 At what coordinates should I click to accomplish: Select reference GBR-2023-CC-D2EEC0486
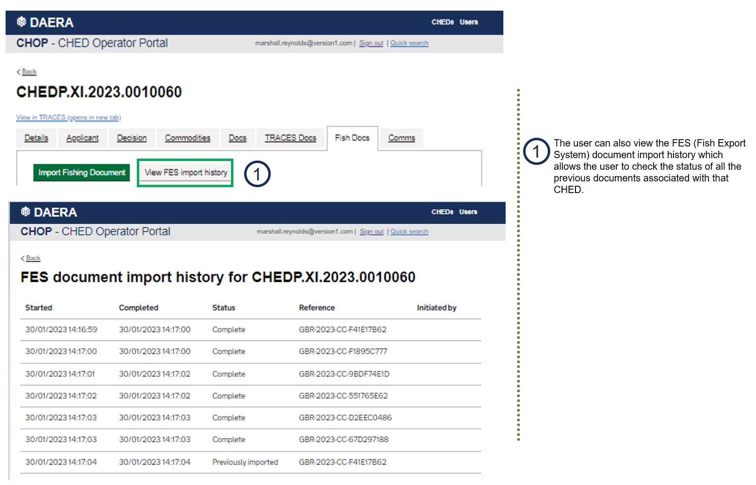coord(345,418)
